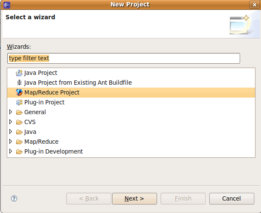The height and width of the screenshot is (213, 261).
Task: Expand the CVS category
Action: [x=11, y=122]
